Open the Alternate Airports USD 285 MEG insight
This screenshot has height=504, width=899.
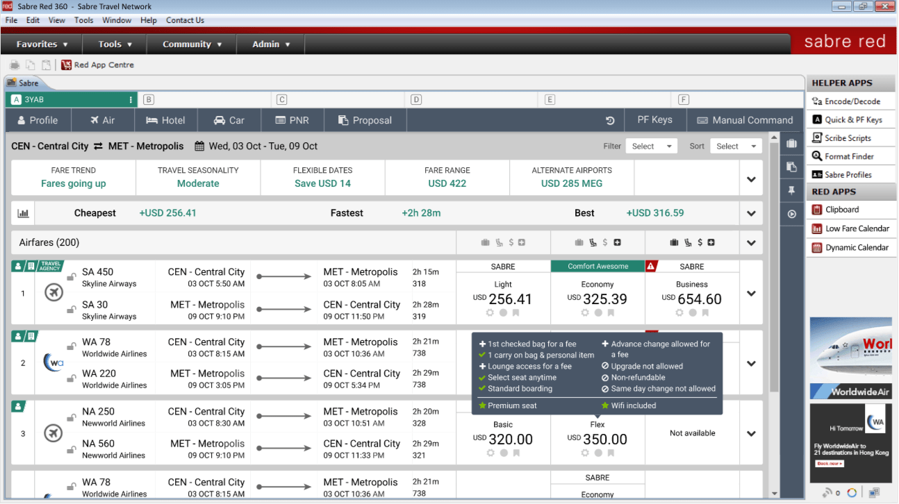point(572,178)
